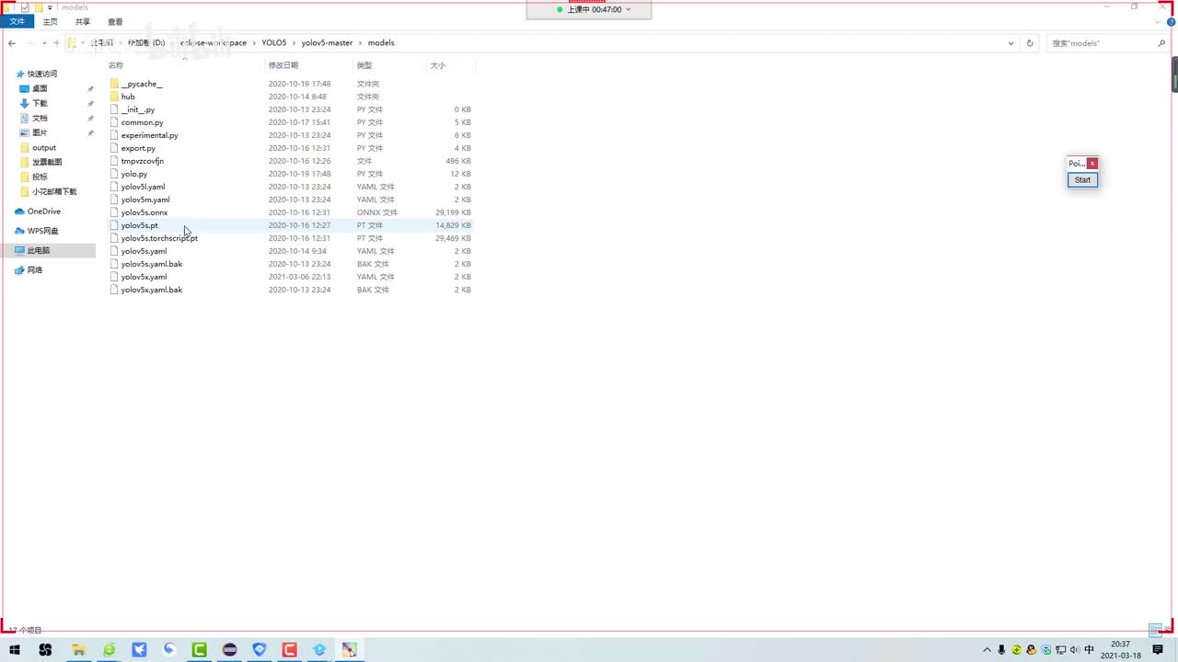The width and height of the screenshot is (1178, 662).
Task: Select the yolov5l.yaml file
Action: (x=144, y=187)
